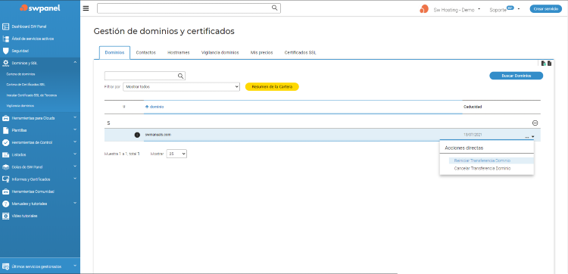Switch to the Contactos tab
The image size is (568, 274).
coord(146,52)
